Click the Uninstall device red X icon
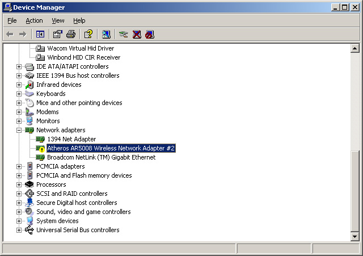Screen dimensions: 363x256 pyautogui.click(x=137, y=35)
